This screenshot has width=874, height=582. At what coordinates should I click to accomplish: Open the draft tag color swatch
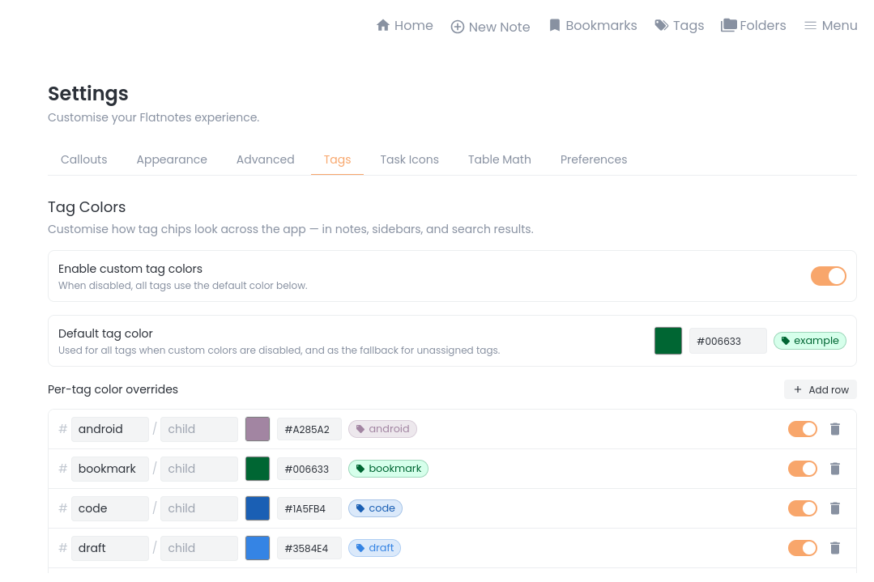coord(258,548)
